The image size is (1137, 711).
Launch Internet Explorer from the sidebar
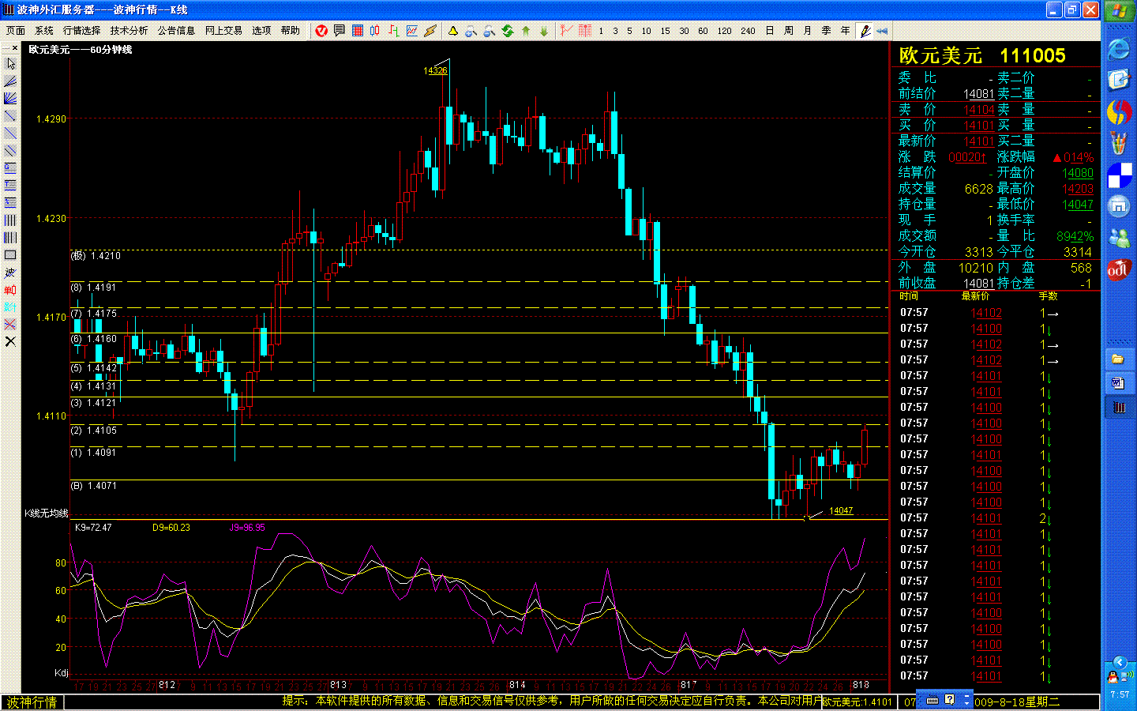click(1119, 49)
